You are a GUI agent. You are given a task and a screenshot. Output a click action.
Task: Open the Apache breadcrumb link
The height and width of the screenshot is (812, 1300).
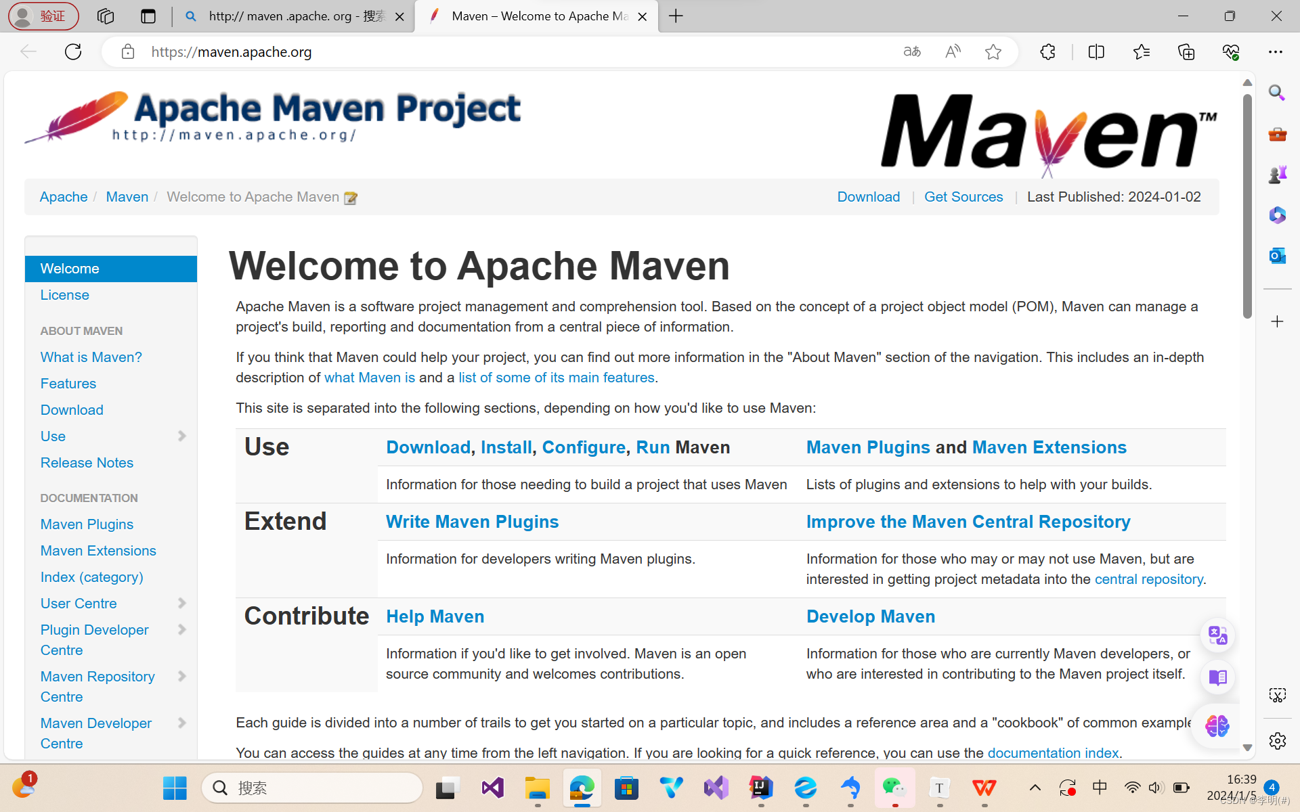point(64,197)
